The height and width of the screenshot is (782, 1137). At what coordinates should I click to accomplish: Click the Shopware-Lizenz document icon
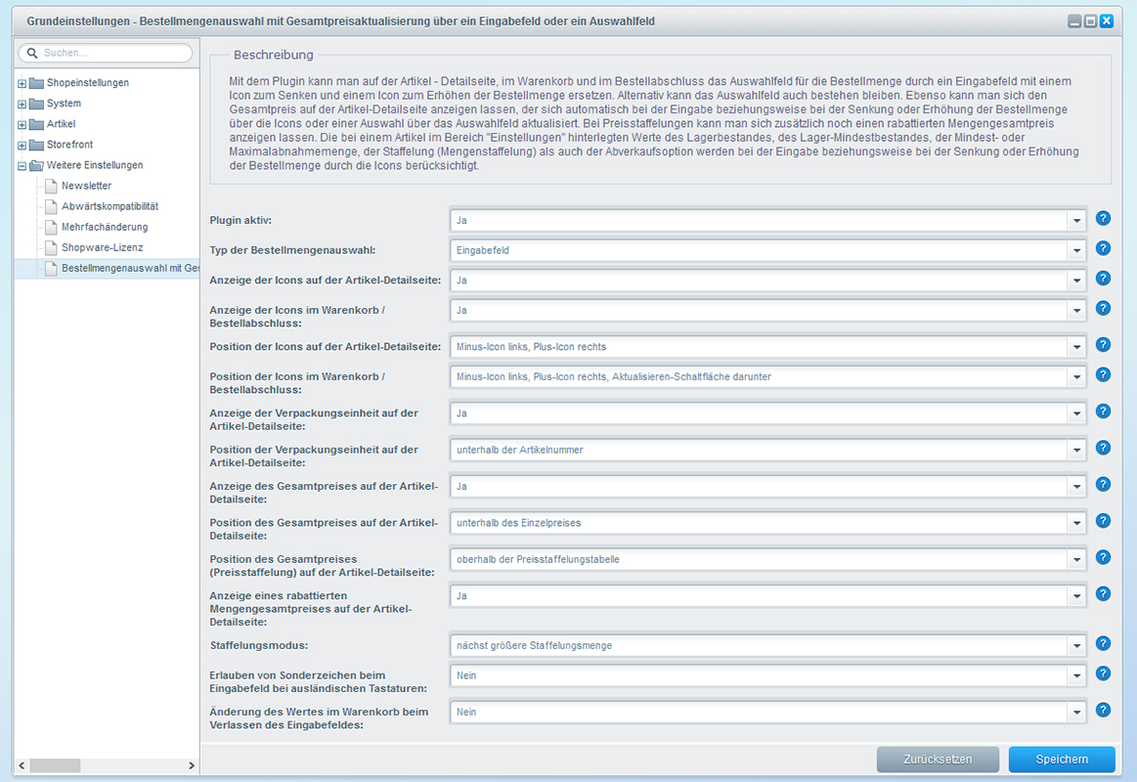[51, 248]
